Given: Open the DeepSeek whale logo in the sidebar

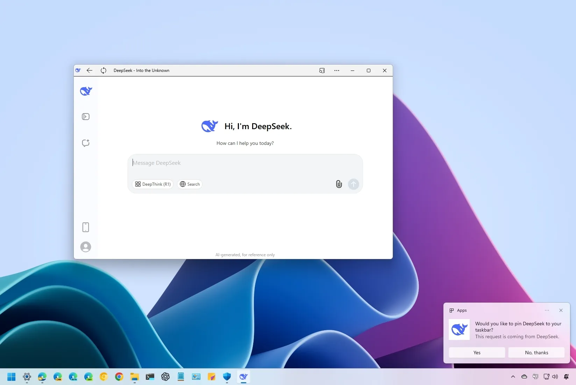Looking at the screenshot, I should point(85,91).
